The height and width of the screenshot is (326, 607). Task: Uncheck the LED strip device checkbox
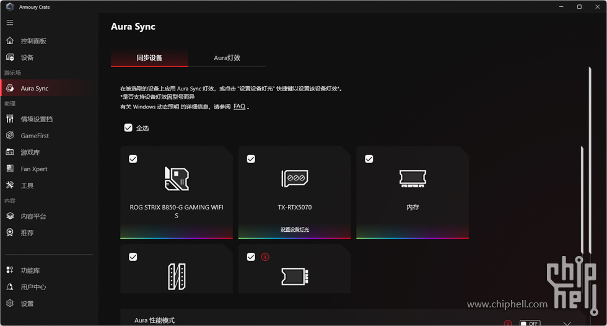(133, 257)
